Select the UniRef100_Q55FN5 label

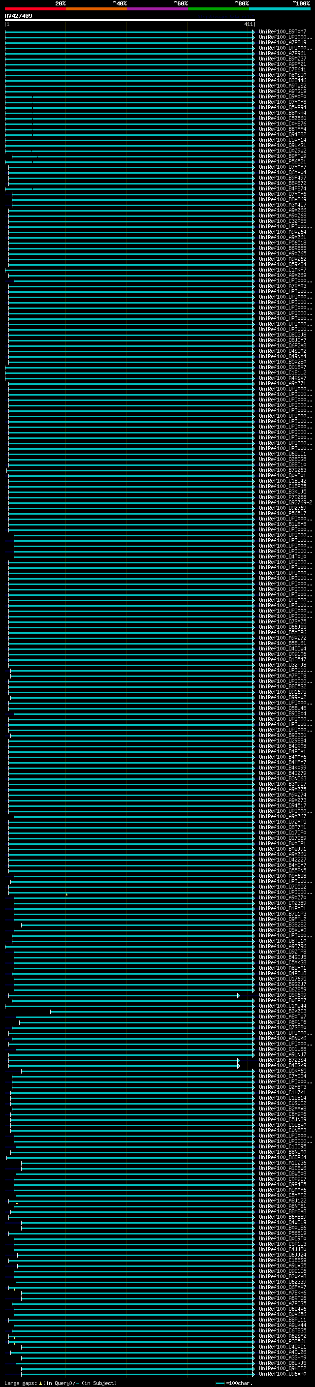click(283, 871)
